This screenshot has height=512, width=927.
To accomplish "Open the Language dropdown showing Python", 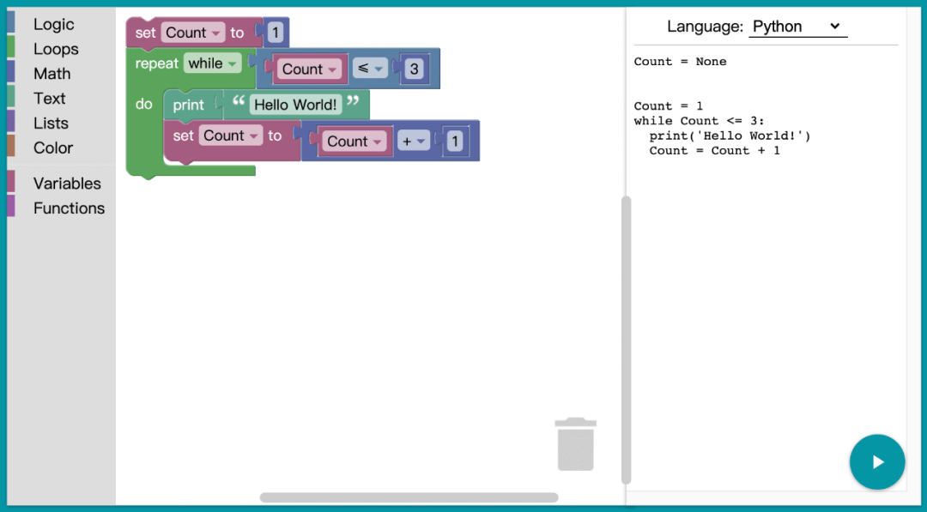I will pos(797,27).
